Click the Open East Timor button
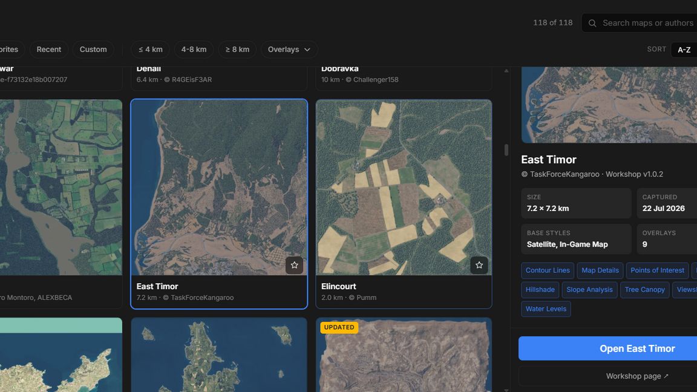This screenshot has height=392, width=697. click(637, 348)
